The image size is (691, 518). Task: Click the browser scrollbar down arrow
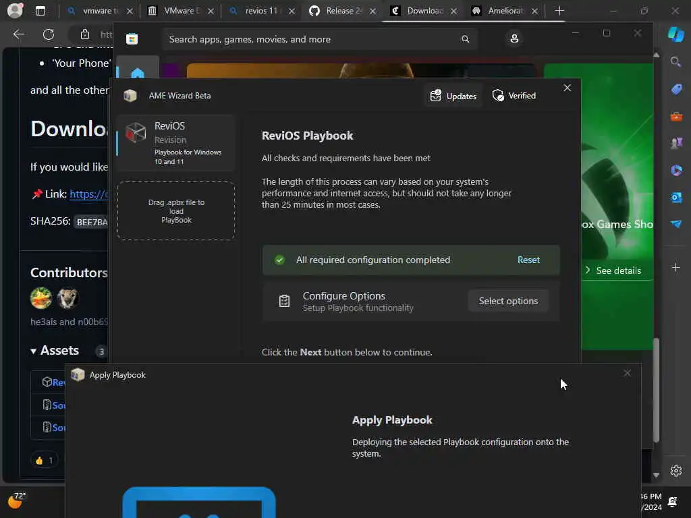point(656,475)
